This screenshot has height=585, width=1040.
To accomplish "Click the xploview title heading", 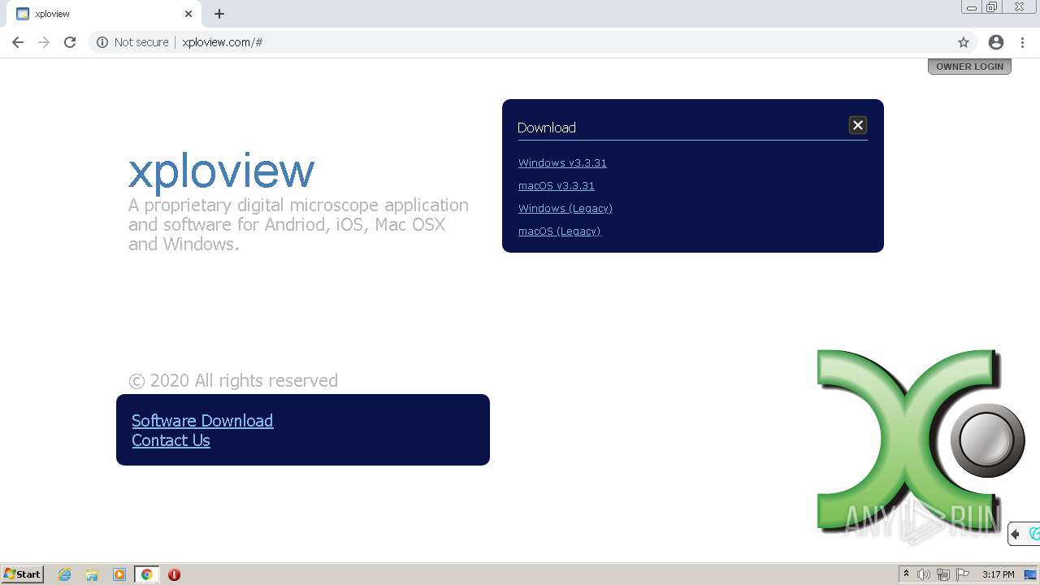I will [221, 171].
